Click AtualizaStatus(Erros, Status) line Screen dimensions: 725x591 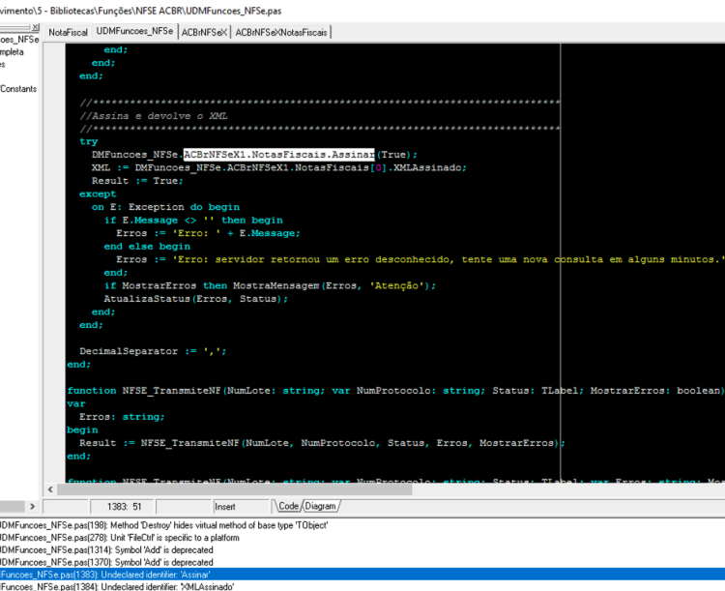click(195, 299)
